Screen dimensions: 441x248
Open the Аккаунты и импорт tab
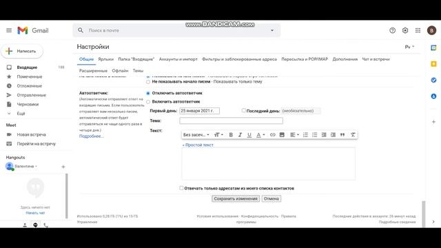178,59
